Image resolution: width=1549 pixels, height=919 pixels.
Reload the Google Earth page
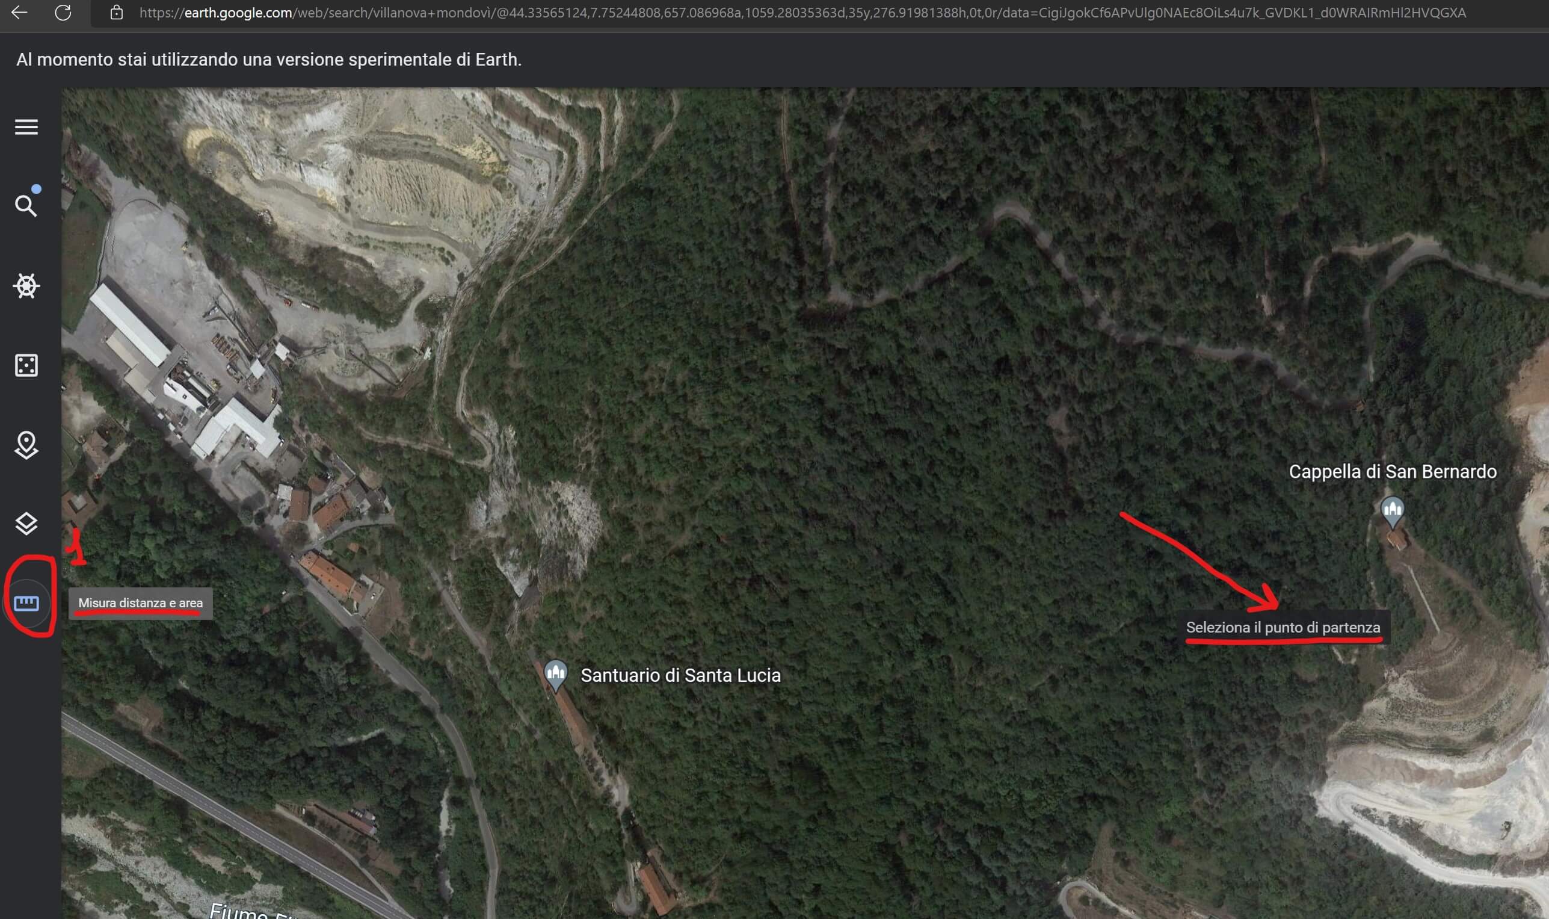[63, 13]
